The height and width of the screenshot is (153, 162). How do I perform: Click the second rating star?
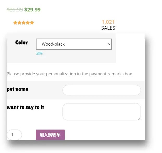pos(20,23)
